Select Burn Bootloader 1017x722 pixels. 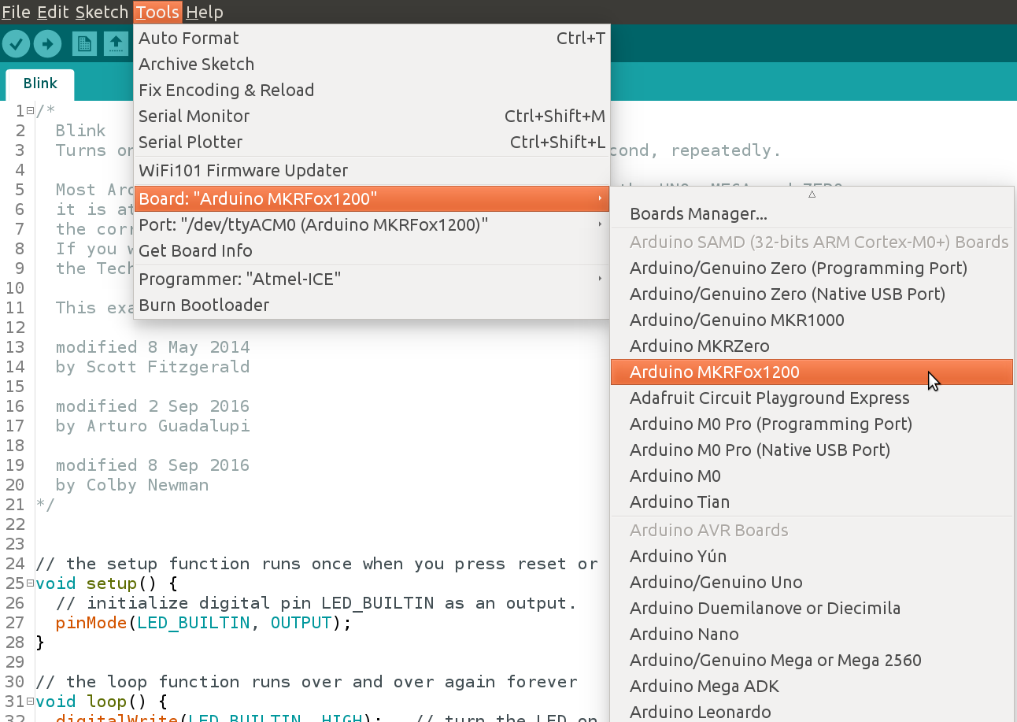[x=372, y=305]
